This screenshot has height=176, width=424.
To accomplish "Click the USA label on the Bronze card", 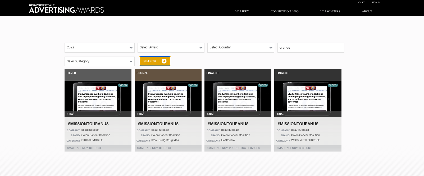I will (x=140, y=114).
